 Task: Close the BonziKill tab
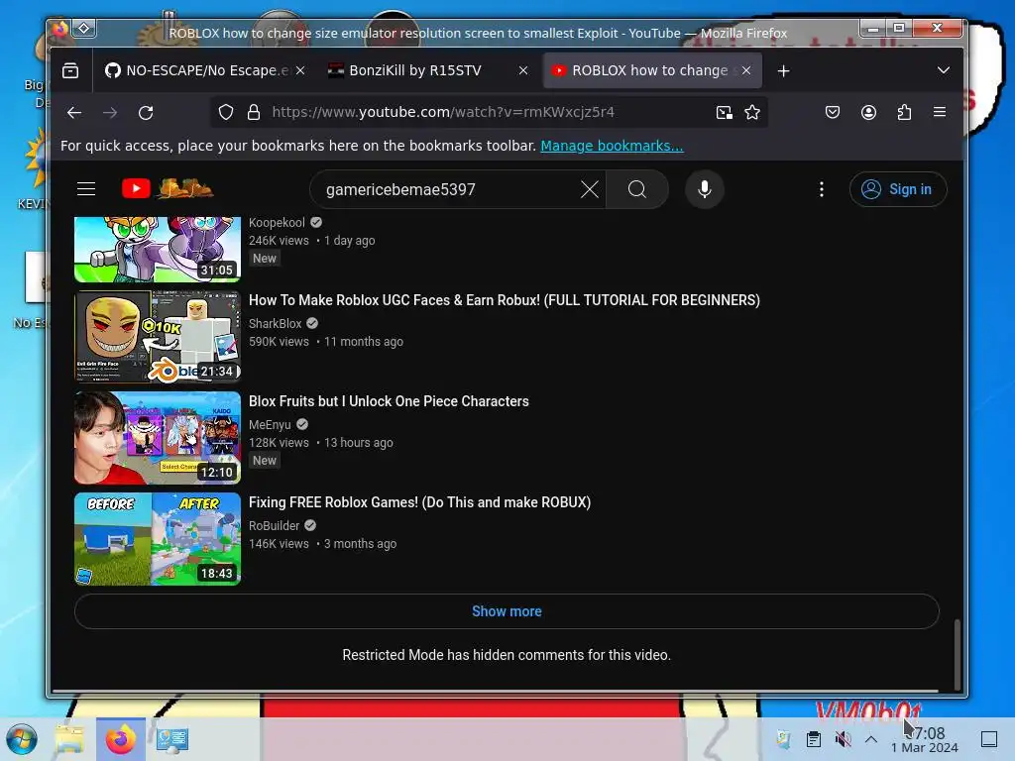tap(523, 70)
